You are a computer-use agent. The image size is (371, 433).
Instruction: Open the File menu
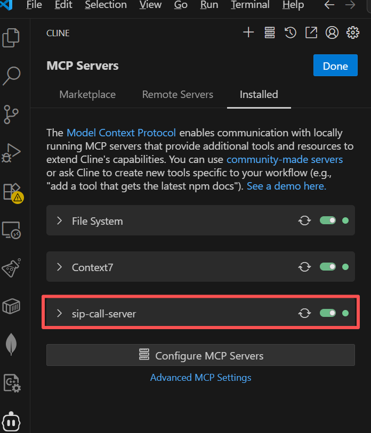34,5
